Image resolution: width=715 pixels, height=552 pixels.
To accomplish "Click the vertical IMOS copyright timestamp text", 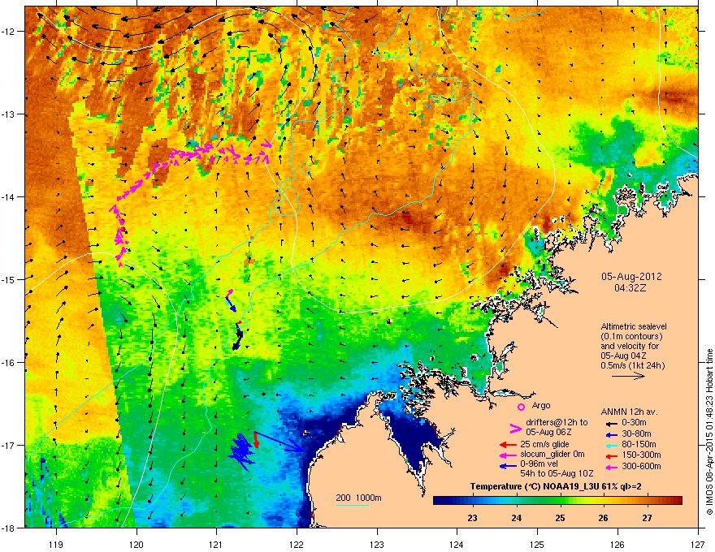I will click(709, 432).
